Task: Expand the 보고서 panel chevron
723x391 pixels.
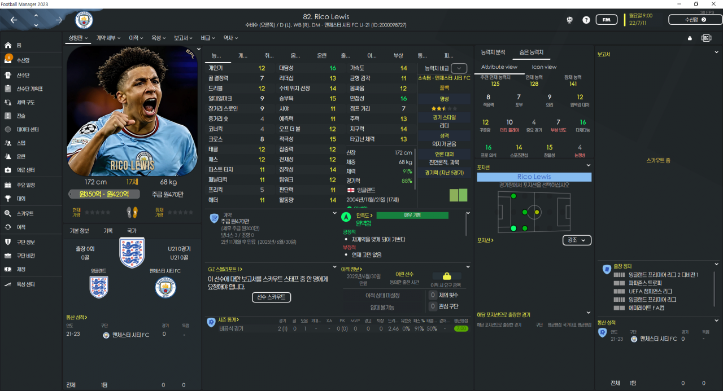Action: pos(718,51)
